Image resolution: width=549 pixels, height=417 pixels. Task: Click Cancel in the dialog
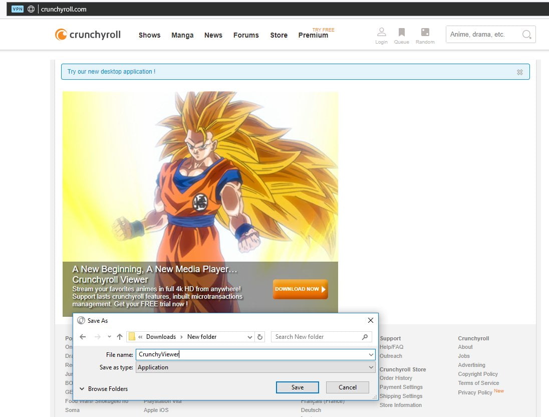click(347, 387)
